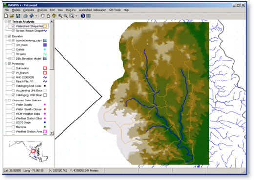Click the grid symbol beside 02060006demg_clip1
This screenshot has width=254, height=180.
pyautogui.click(x=45, y=40)
